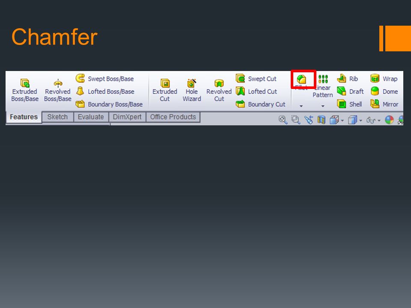The image size is (411, 308).
Task: Start the Boundary Boss/Base tool
Action: pyautogui.click(x=109, y=104)
